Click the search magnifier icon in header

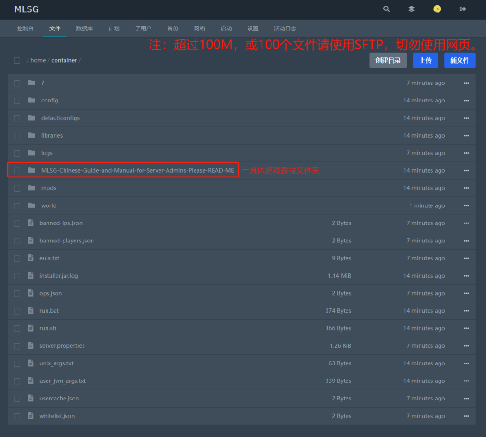coord(386,9)
